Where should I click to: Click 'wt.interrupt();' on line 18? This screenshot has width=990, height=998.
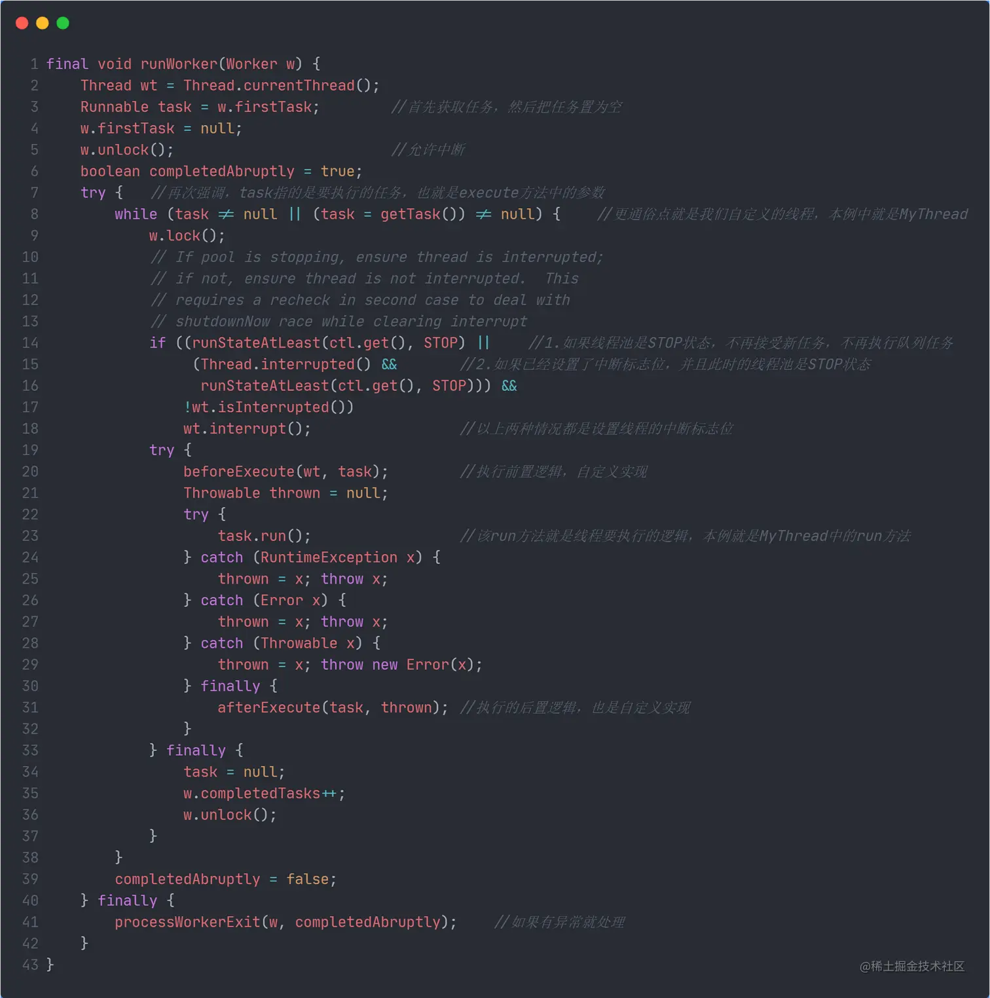click(x=247, y=428)
